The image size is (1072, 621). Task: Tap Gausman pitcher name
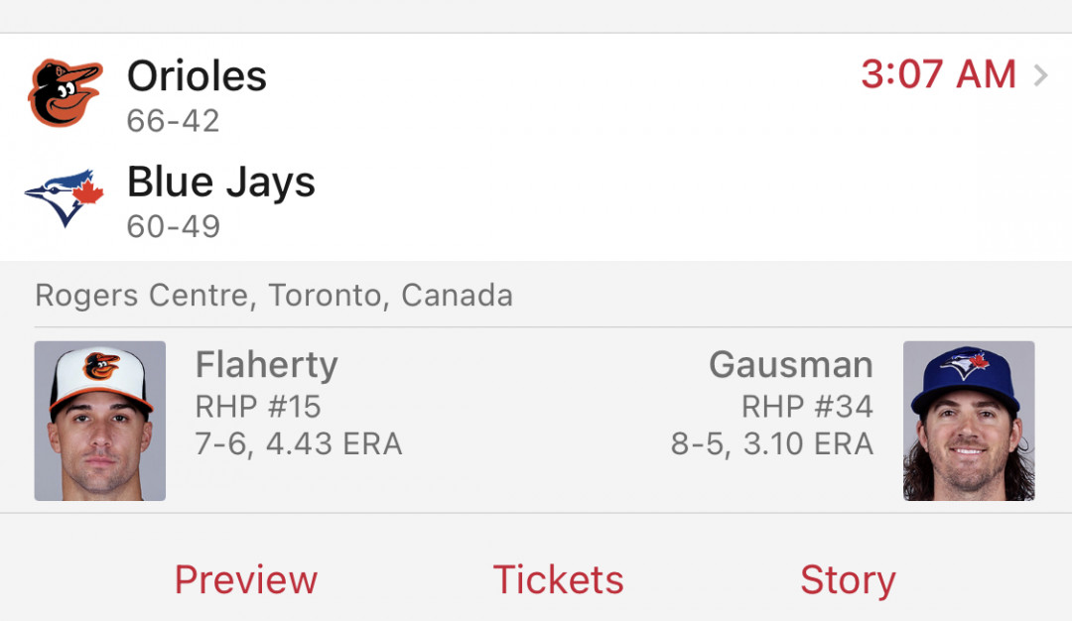click(791, 364)
